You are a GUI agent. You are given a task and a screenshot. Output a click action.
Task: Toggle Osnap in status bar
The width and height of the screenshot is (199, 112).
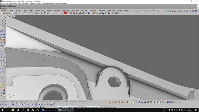point(75,107)
